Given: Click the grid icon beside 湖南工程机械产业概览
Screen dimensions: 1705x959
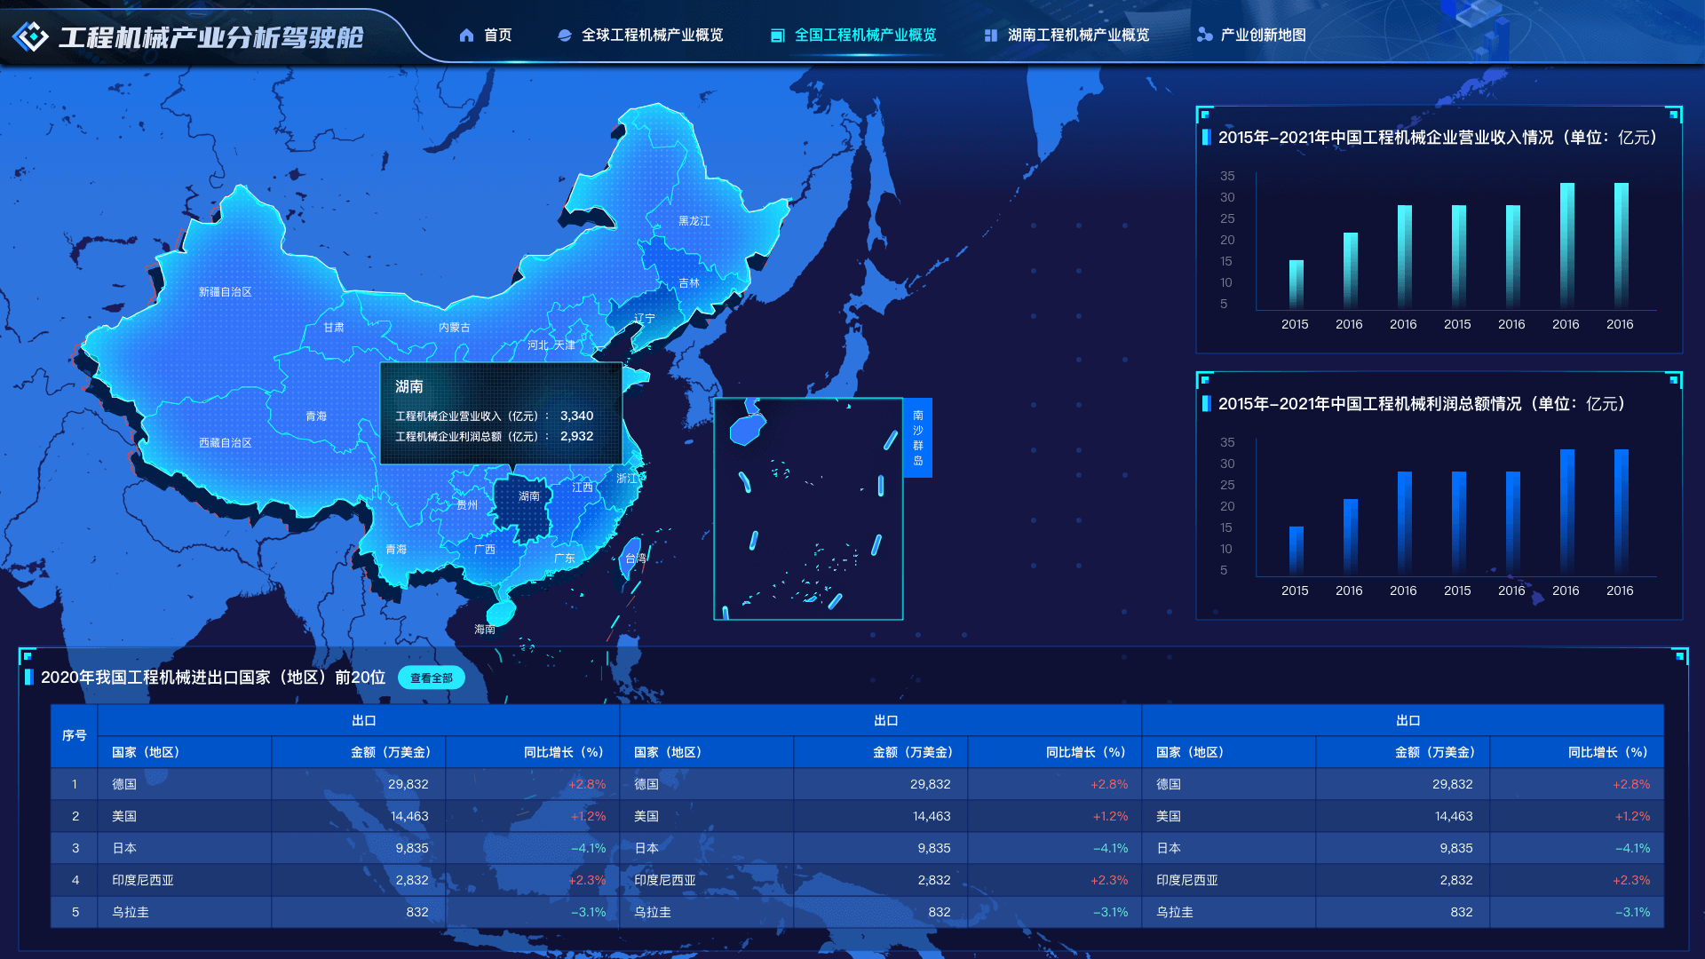Looking at the screenshot, I should [990, 36].
